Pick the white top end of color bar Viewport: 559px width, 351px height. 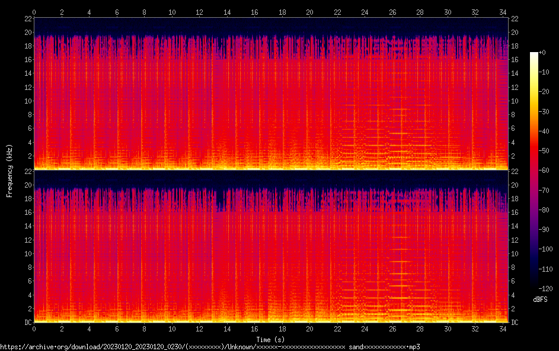click(534, 54)
